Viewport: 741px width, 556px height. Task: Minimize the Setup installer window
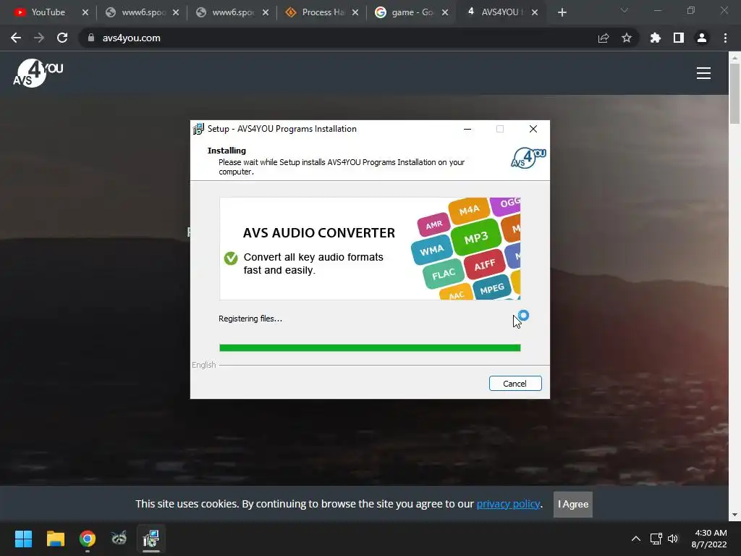(467, 129)
